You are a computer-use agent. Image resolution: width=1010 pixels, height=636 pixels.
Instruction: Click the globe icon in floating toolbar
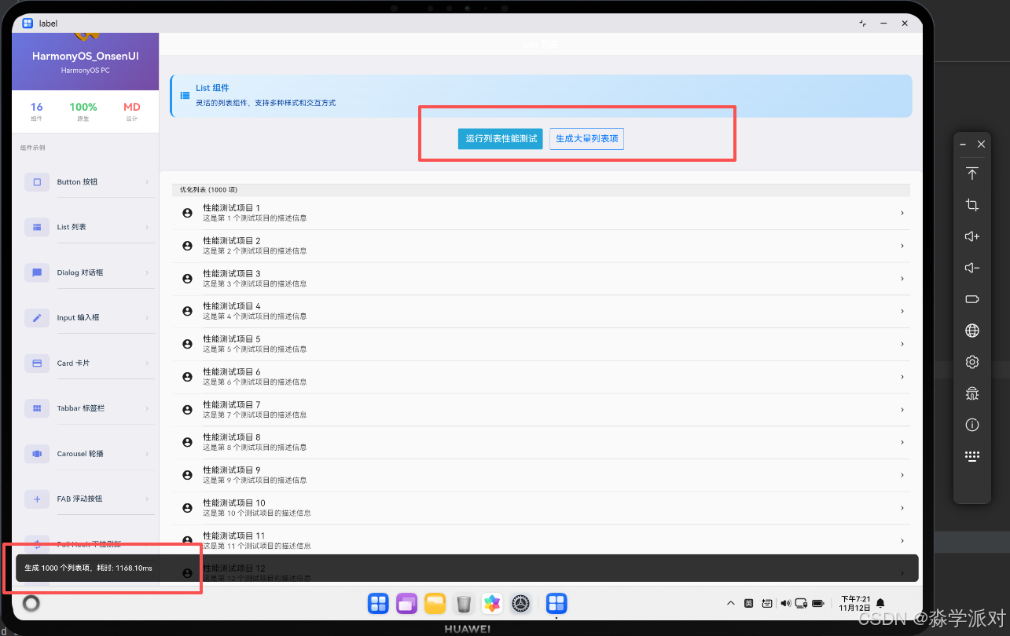coord(972,331)
